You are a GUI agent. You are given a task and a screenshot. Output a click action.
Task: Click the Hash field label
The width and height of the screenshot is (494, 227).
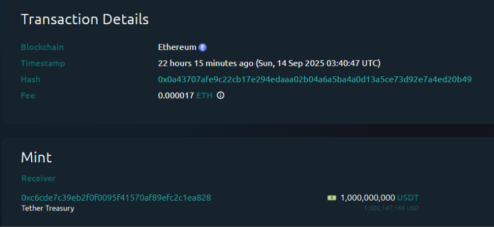point(31,80)
